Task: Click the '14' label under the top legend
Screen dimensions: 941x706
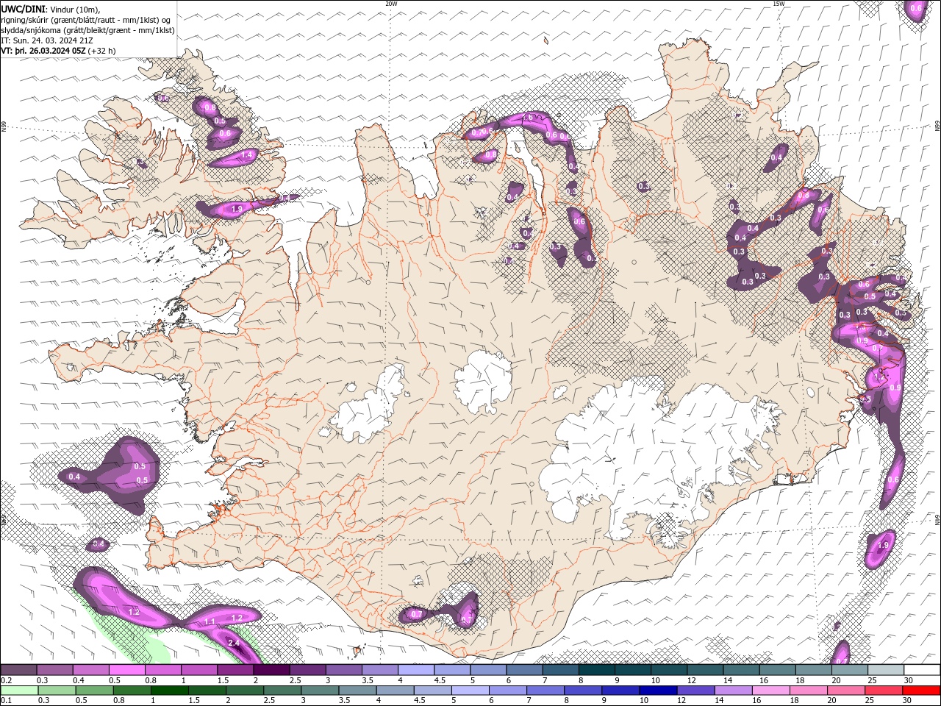Action: 727,680
